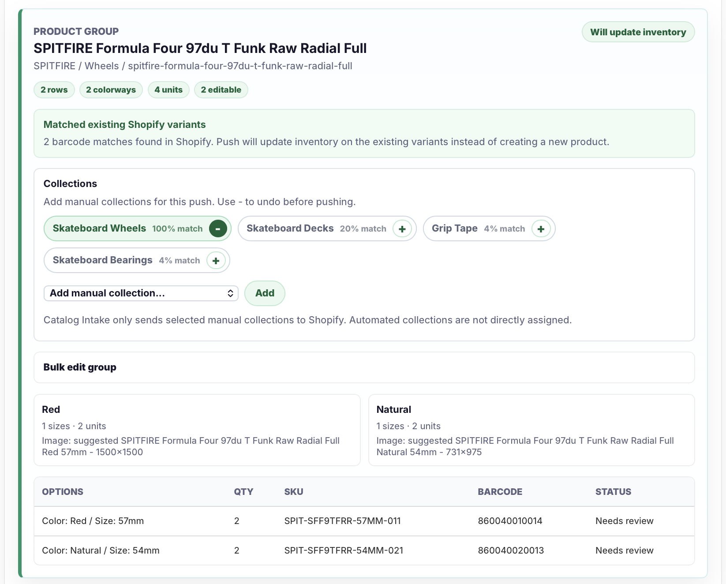The image size is (726, 584).
Task: Click the Natural 54mm suggested image text
Action: [x=525, y=446]
